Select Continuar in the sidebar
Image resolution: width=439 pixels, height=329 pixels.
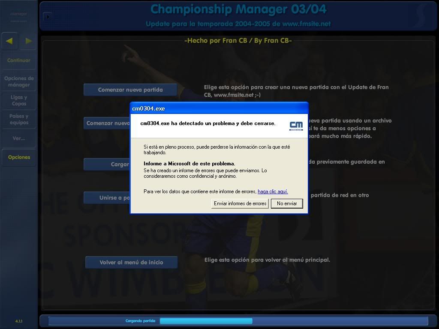[x=19, y=60]
